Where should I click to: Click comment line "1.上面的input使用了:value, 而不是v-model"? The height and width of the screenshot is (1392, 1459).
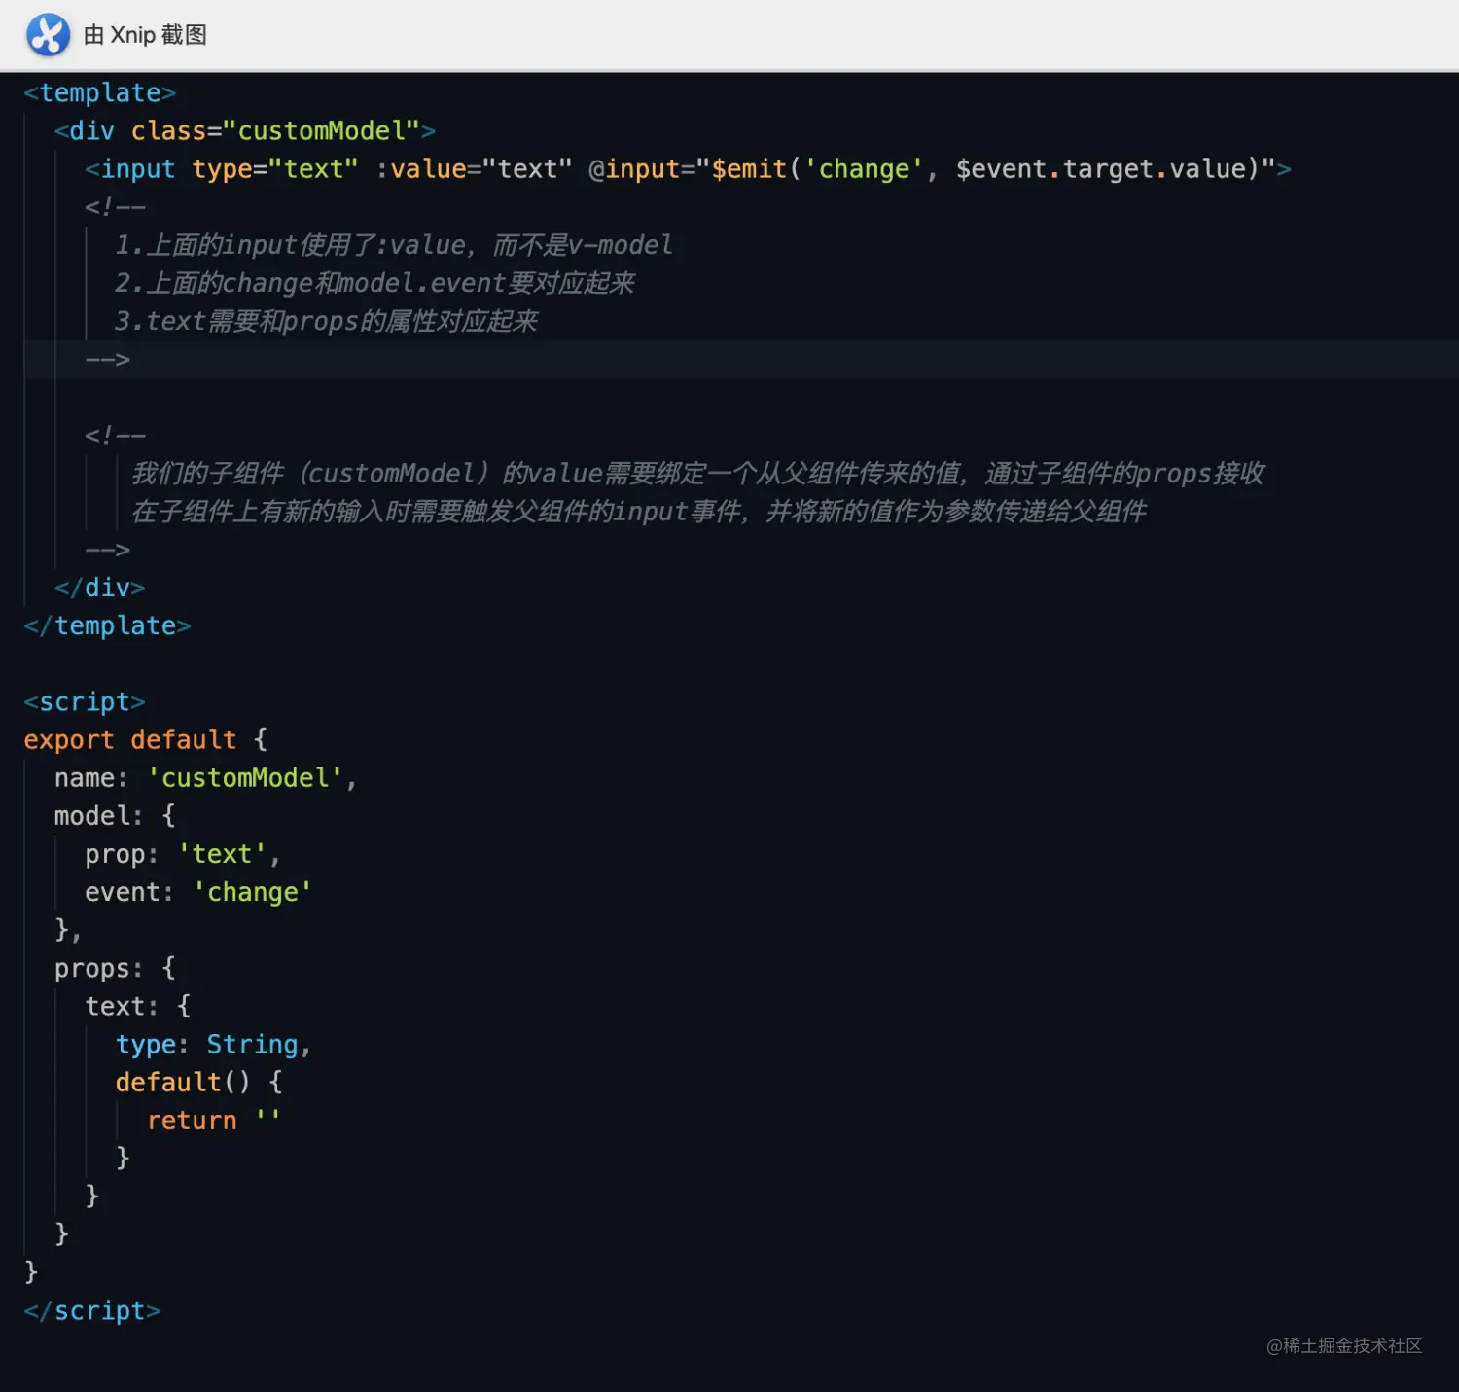coord(394,244)
